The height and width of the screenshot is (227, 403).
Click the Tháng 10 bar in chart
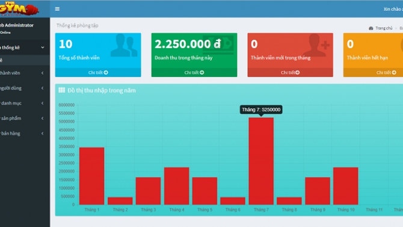pos(346,186)
